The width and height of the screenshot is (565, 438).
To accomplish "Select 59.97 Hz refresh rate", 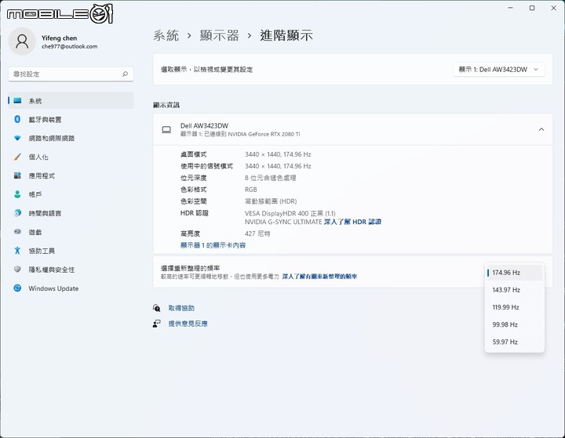I will [514, 342].
